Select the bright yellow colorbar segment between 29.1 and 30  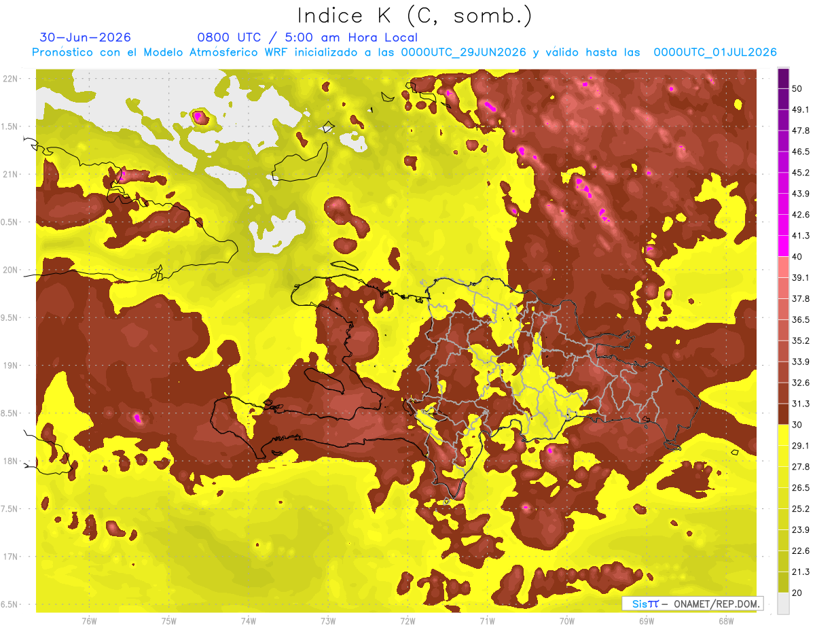coord(783,435)
